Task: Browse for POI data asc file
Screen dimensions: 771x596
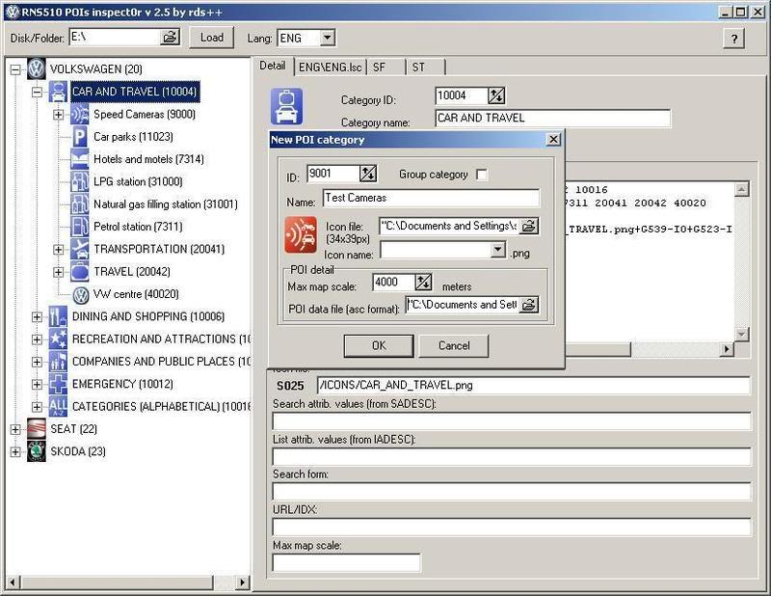Action: coord(528,305)
